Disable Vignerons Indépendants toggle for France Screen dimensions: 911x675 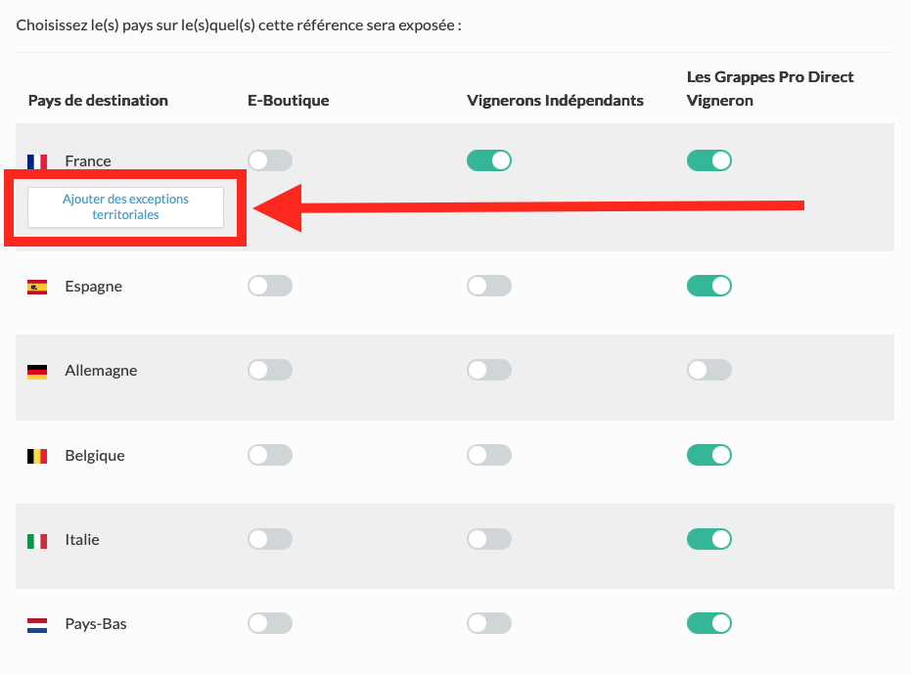pyautogui.click(x=489, y=160)
